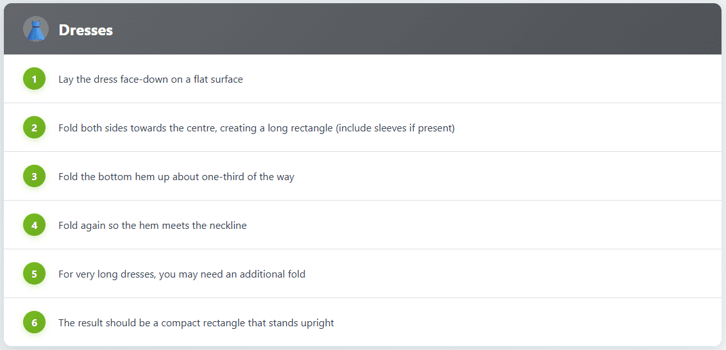This screenshot has width=726, height=350.
Task: Click the green number 3 step badge
Action: coord(34,177)
